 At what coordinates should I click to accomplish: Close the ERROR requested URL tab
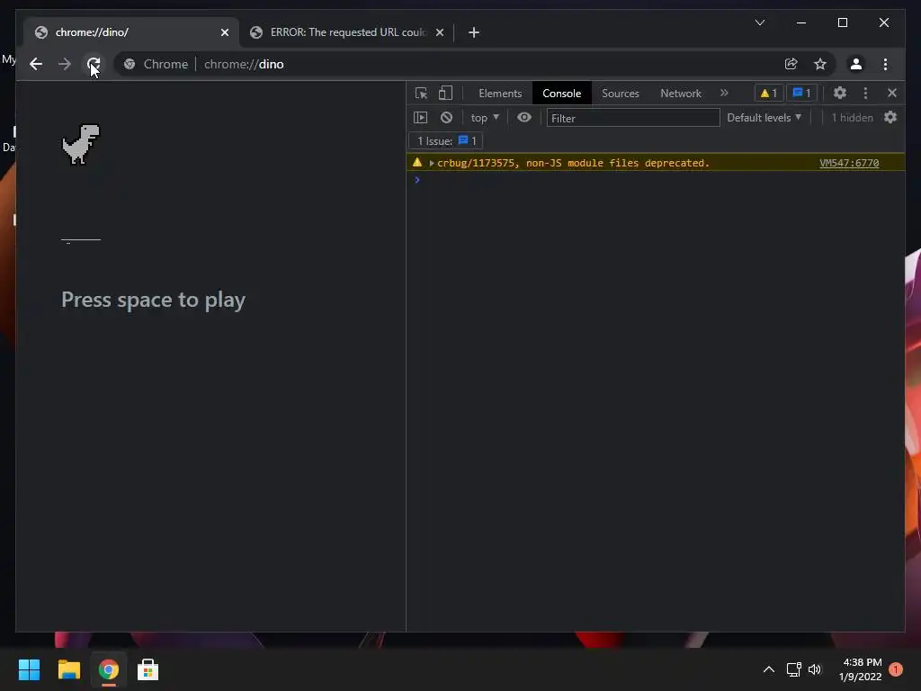coord(439,32)
